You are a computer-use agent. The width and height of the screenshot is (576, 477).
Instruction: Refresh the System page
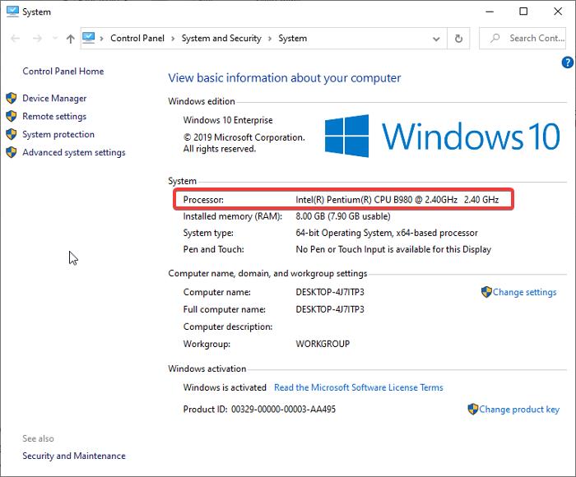[x=459, y=39]
